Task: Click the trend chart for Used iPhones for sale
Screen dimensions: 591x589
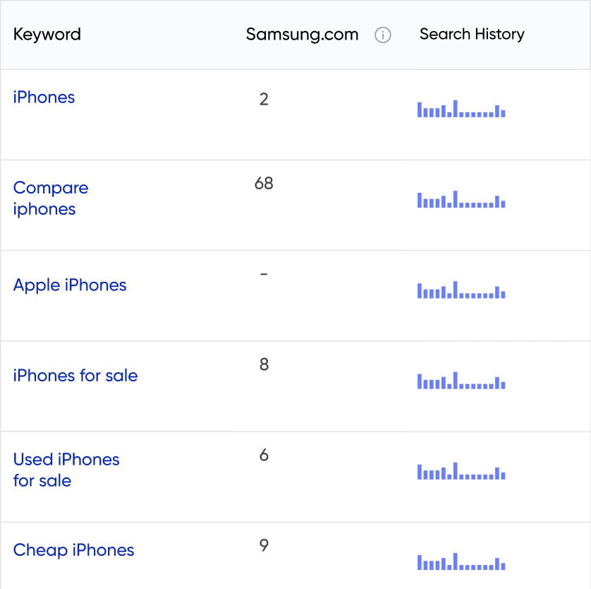Action: (461, 473)
